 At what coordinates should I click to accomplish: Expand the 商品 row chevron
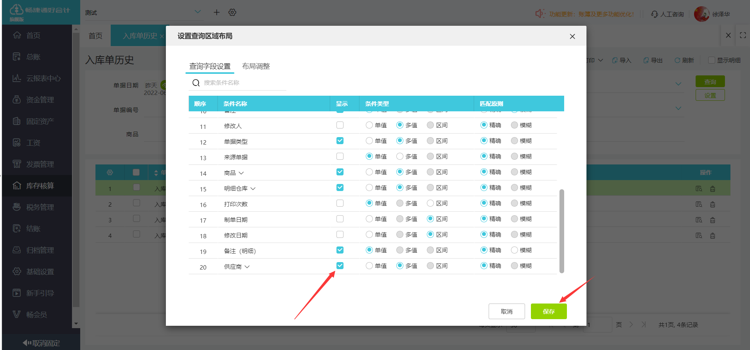point(241,173)
